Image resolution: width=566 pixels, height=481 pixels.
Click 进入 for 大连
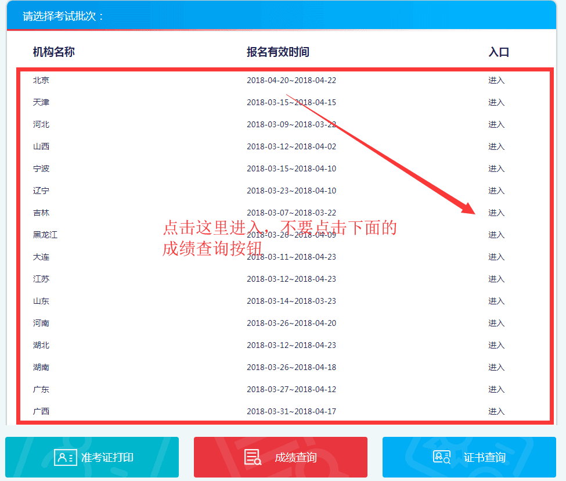tap(496, 257)
